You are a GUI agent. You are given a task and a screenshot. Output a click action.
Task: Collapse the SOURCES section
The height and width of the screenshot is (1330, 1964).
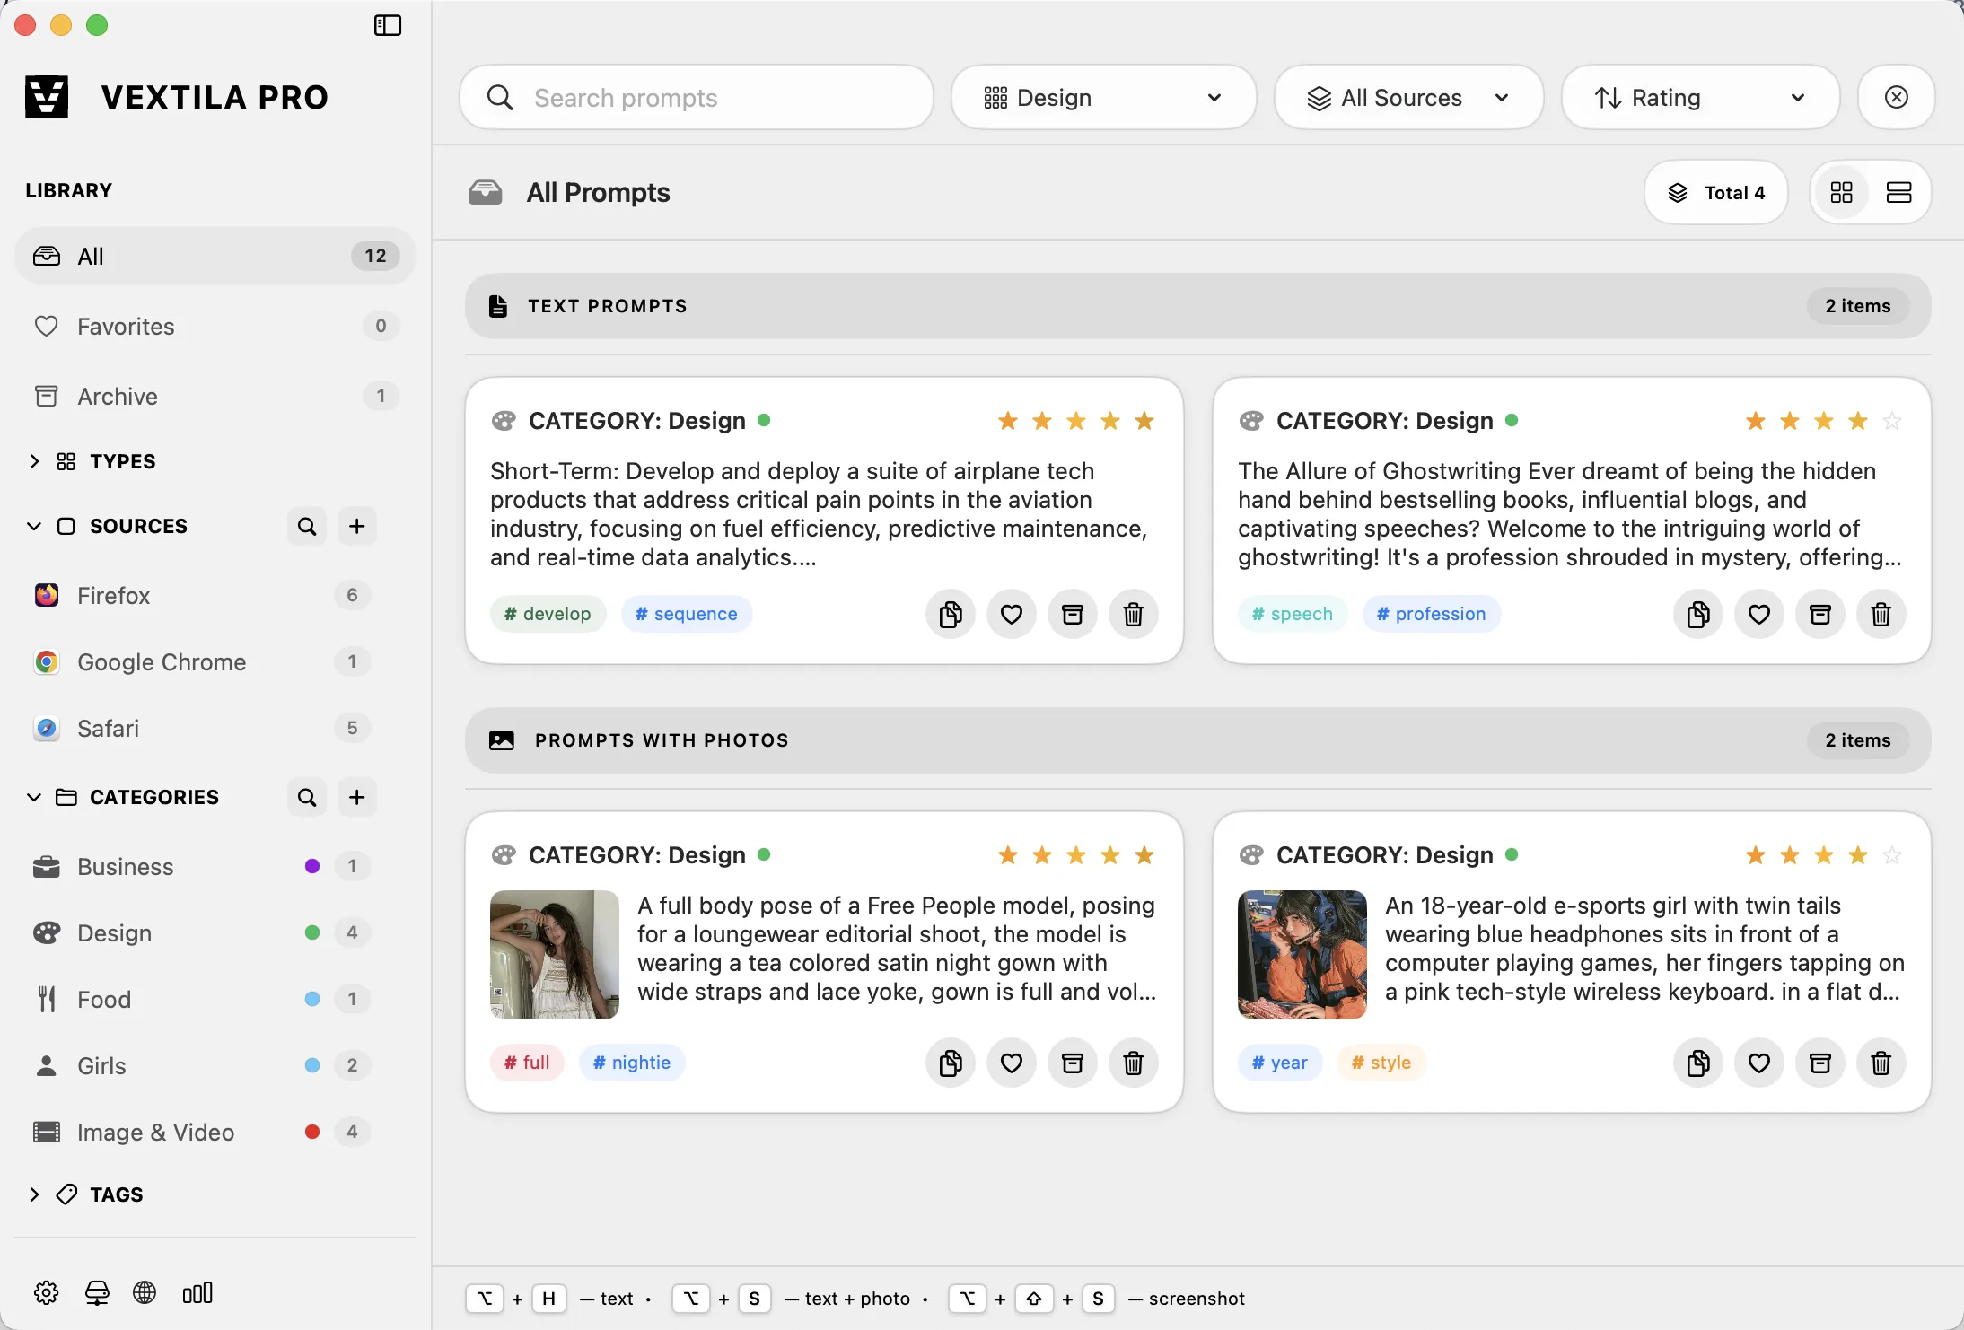(34, 526)
